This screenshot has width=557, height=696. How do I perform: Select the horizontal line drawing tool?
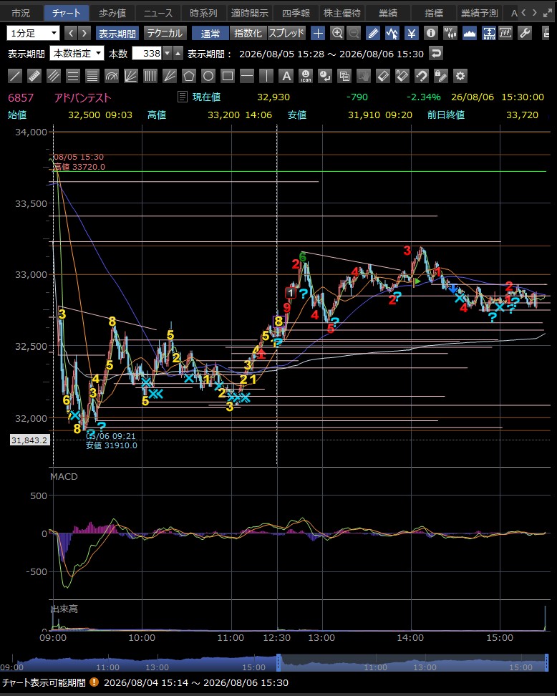[x=247, y=76]
